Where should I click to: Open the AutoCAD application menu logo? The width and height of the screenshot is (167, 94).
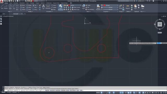(2, 2)
